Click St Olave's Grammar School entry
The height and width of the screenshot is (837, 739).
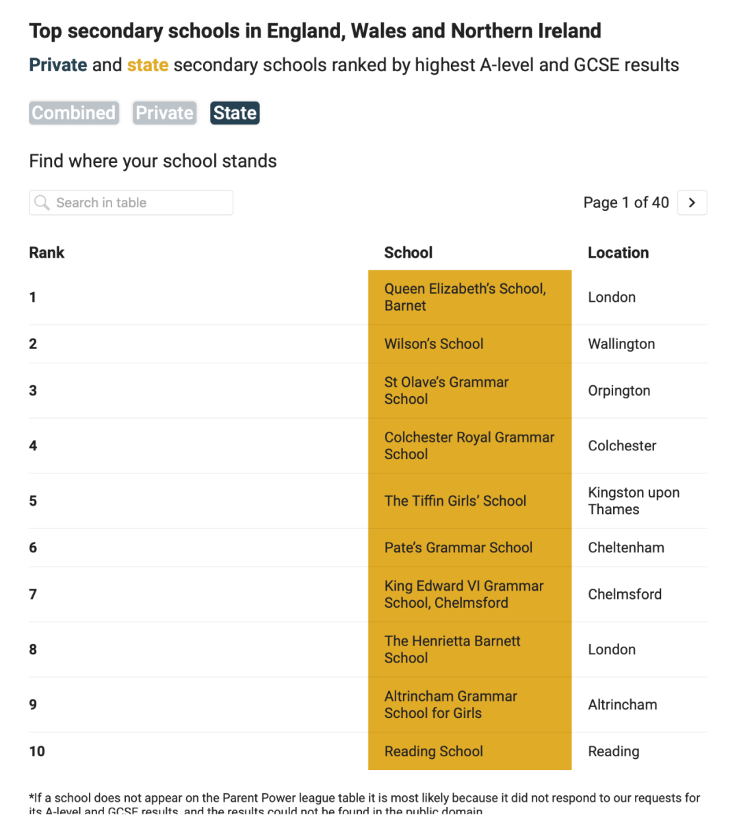coord(447,390)
